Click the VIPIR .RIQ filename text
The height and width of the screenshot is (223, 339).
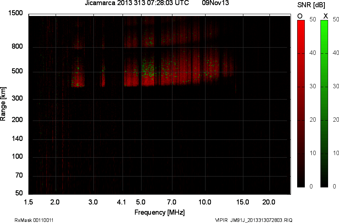pyautogui.click(x=254, y=220)
